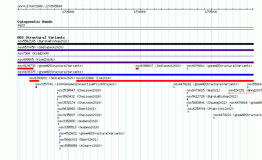
Task: Open partially visible nsv554143 variant label
Action: tap(255, 84)
